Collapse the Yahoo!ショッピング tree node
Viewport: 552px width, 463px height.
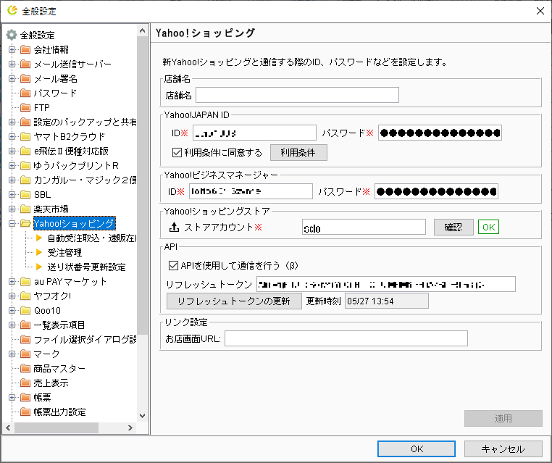[12, 223]
